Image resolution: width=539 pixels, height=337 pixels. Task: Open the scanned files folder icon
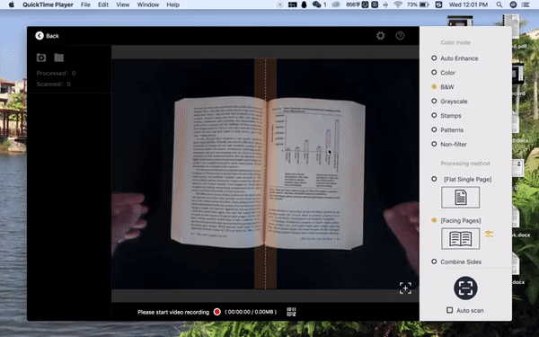click(58, 58)
